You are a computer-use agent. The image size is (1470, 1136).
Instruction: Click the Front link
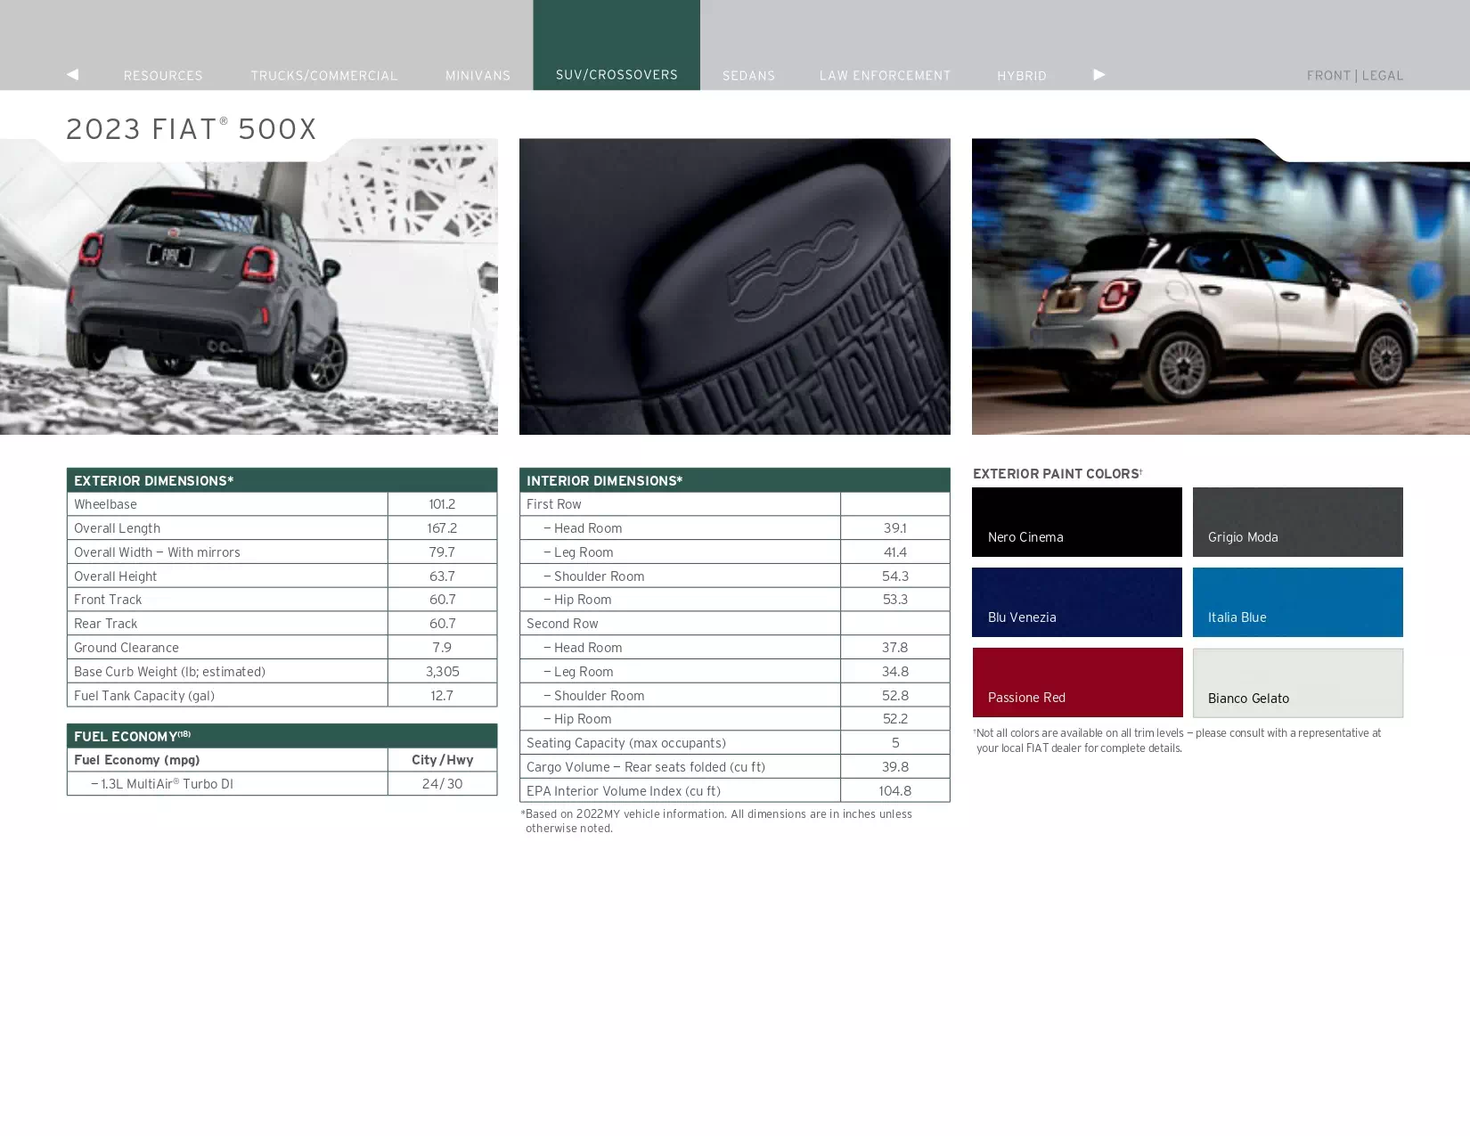[1328, 76]
